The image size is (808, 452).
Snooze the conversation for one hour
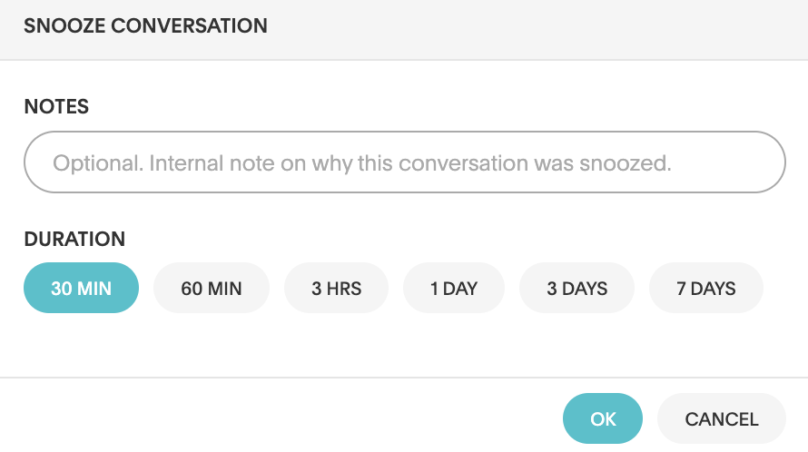(x=212, y=289)
